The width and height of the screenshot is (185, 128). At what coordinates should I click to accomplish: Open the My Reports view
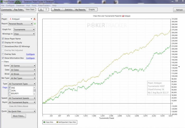[80, 9]
